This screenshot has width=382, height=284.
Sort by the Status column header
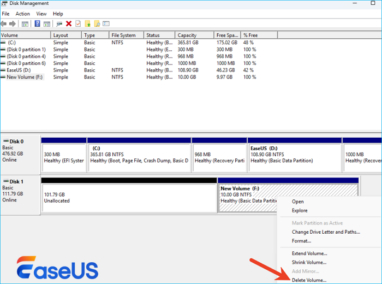pyautogui.click(x=159, y=35)
